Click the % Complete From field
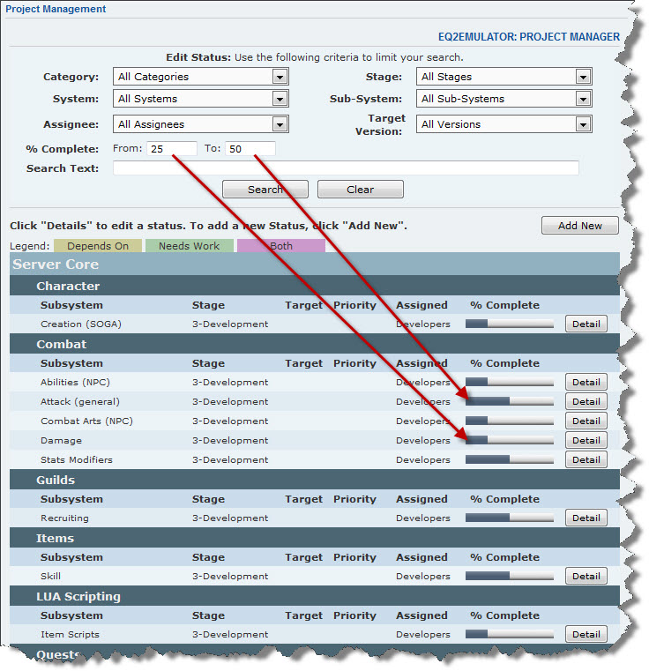 172,149
